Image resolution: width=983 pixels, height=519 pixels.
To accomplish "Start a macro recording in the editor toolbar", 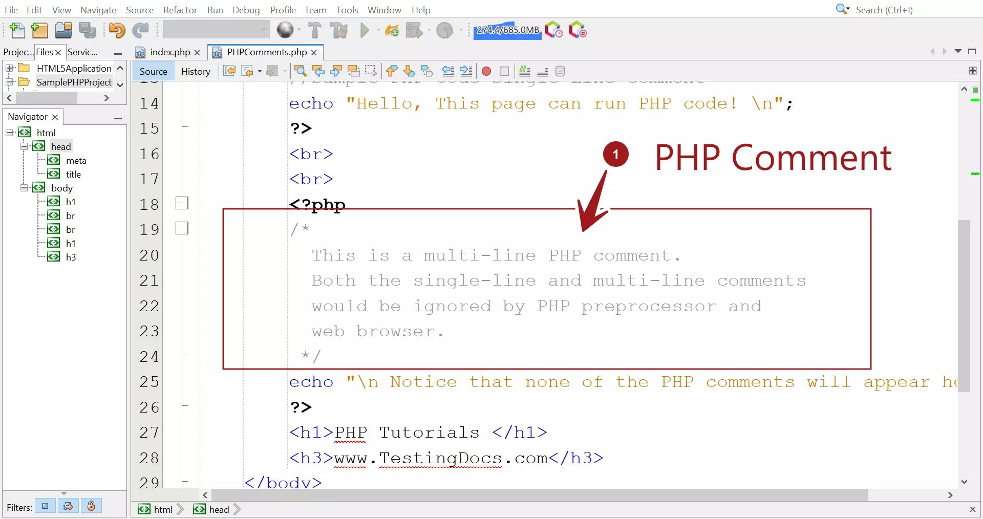I will [486, 71].
